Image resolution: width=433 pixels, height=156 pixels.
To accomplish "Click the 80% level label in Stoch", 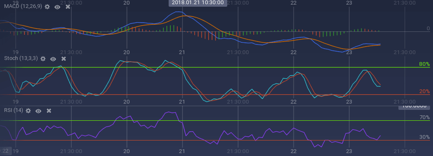I will point(425,64).
